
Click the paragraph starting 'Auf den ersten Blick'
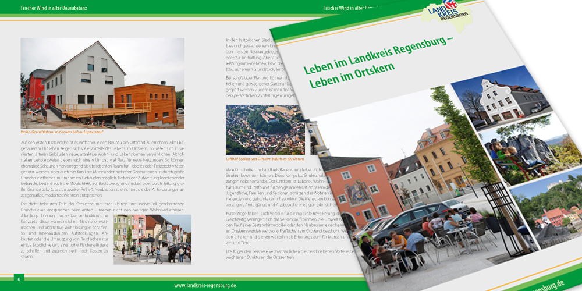click(x=102, y=169)
